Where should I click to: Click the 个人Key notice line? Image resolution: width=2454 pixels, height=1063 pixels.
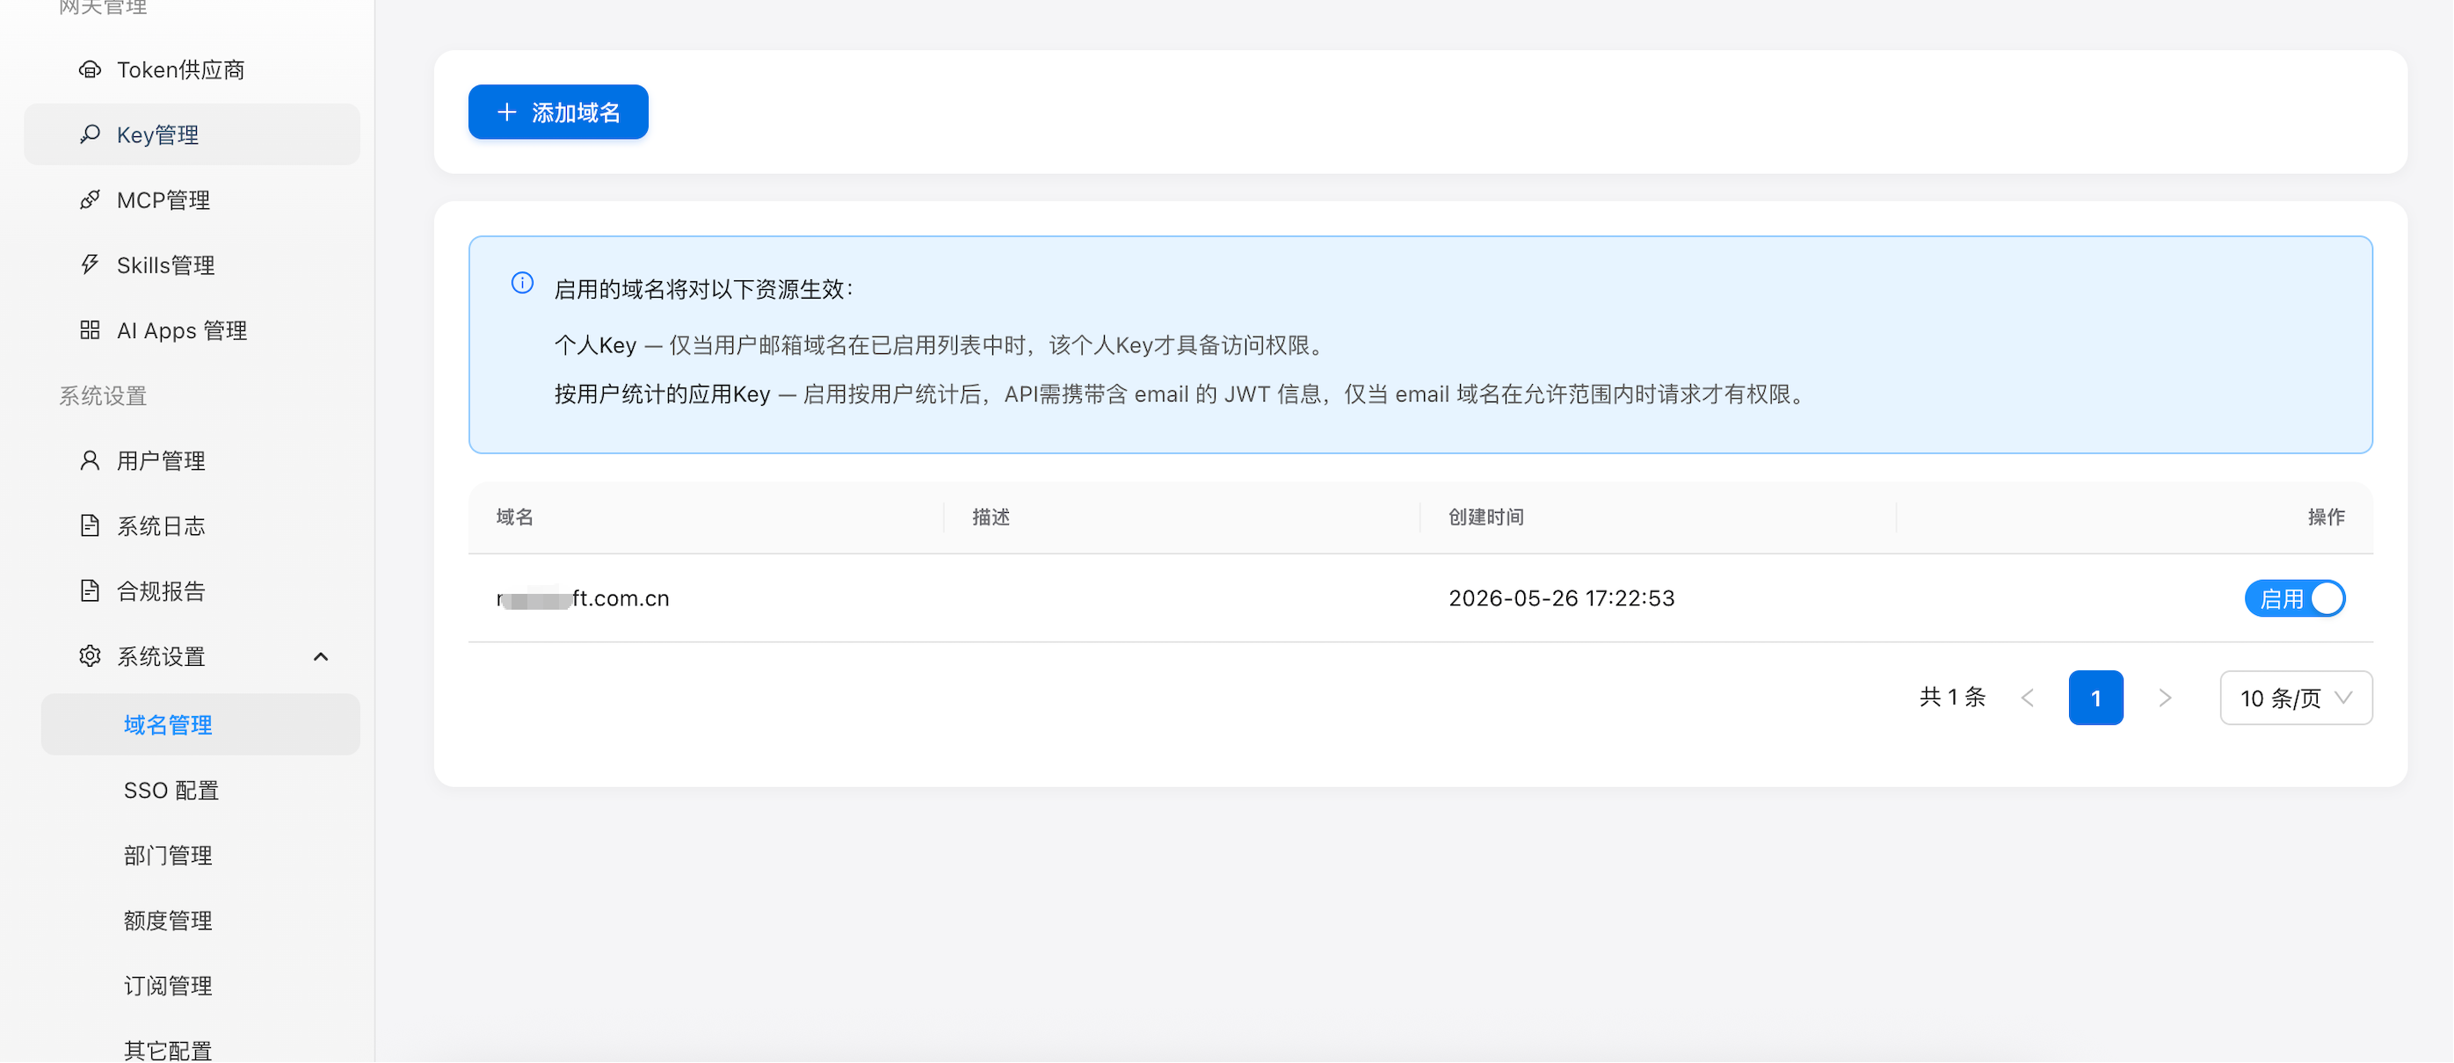coord(941,344)
